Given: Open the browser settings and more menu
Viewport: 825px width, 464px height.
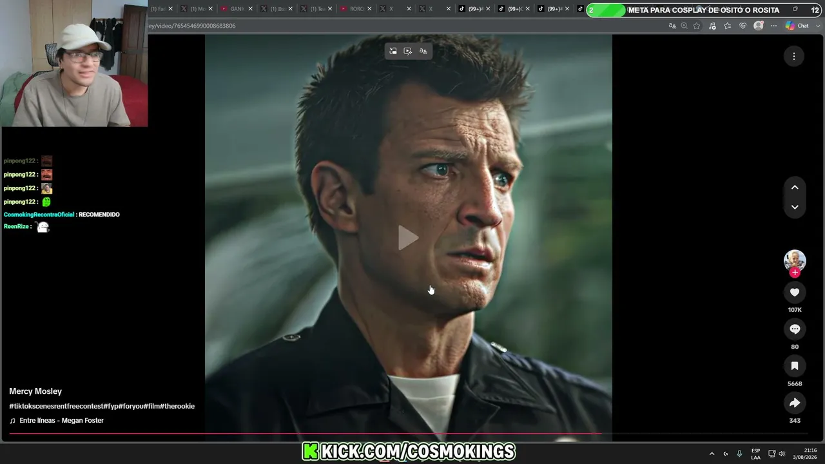Looking at the screenshot, I should (x=773, y=26).
